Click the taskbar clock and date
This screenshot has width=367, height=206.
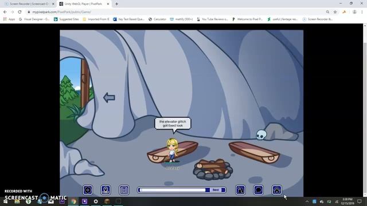pos(348,201)
